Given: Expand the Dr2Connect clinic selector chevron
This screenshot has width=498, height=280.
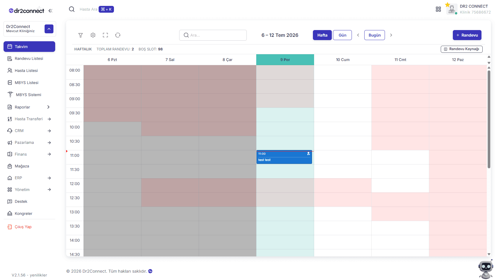Looking at the screenshot, I should point(49,29).
